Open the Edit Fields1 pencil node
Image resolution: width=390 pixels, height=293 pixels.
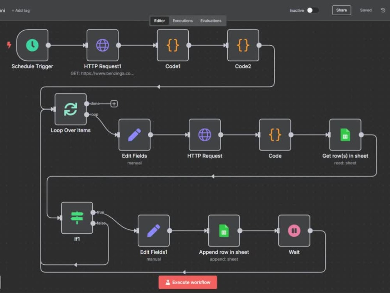[x=154, y=231]
